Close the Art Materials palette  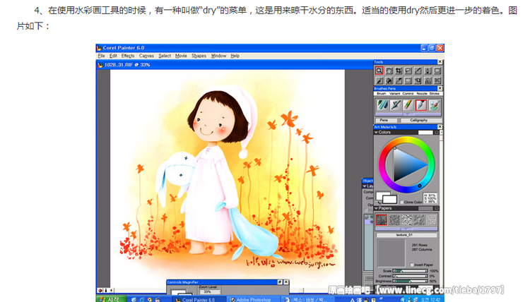click(x=440, y=127)
